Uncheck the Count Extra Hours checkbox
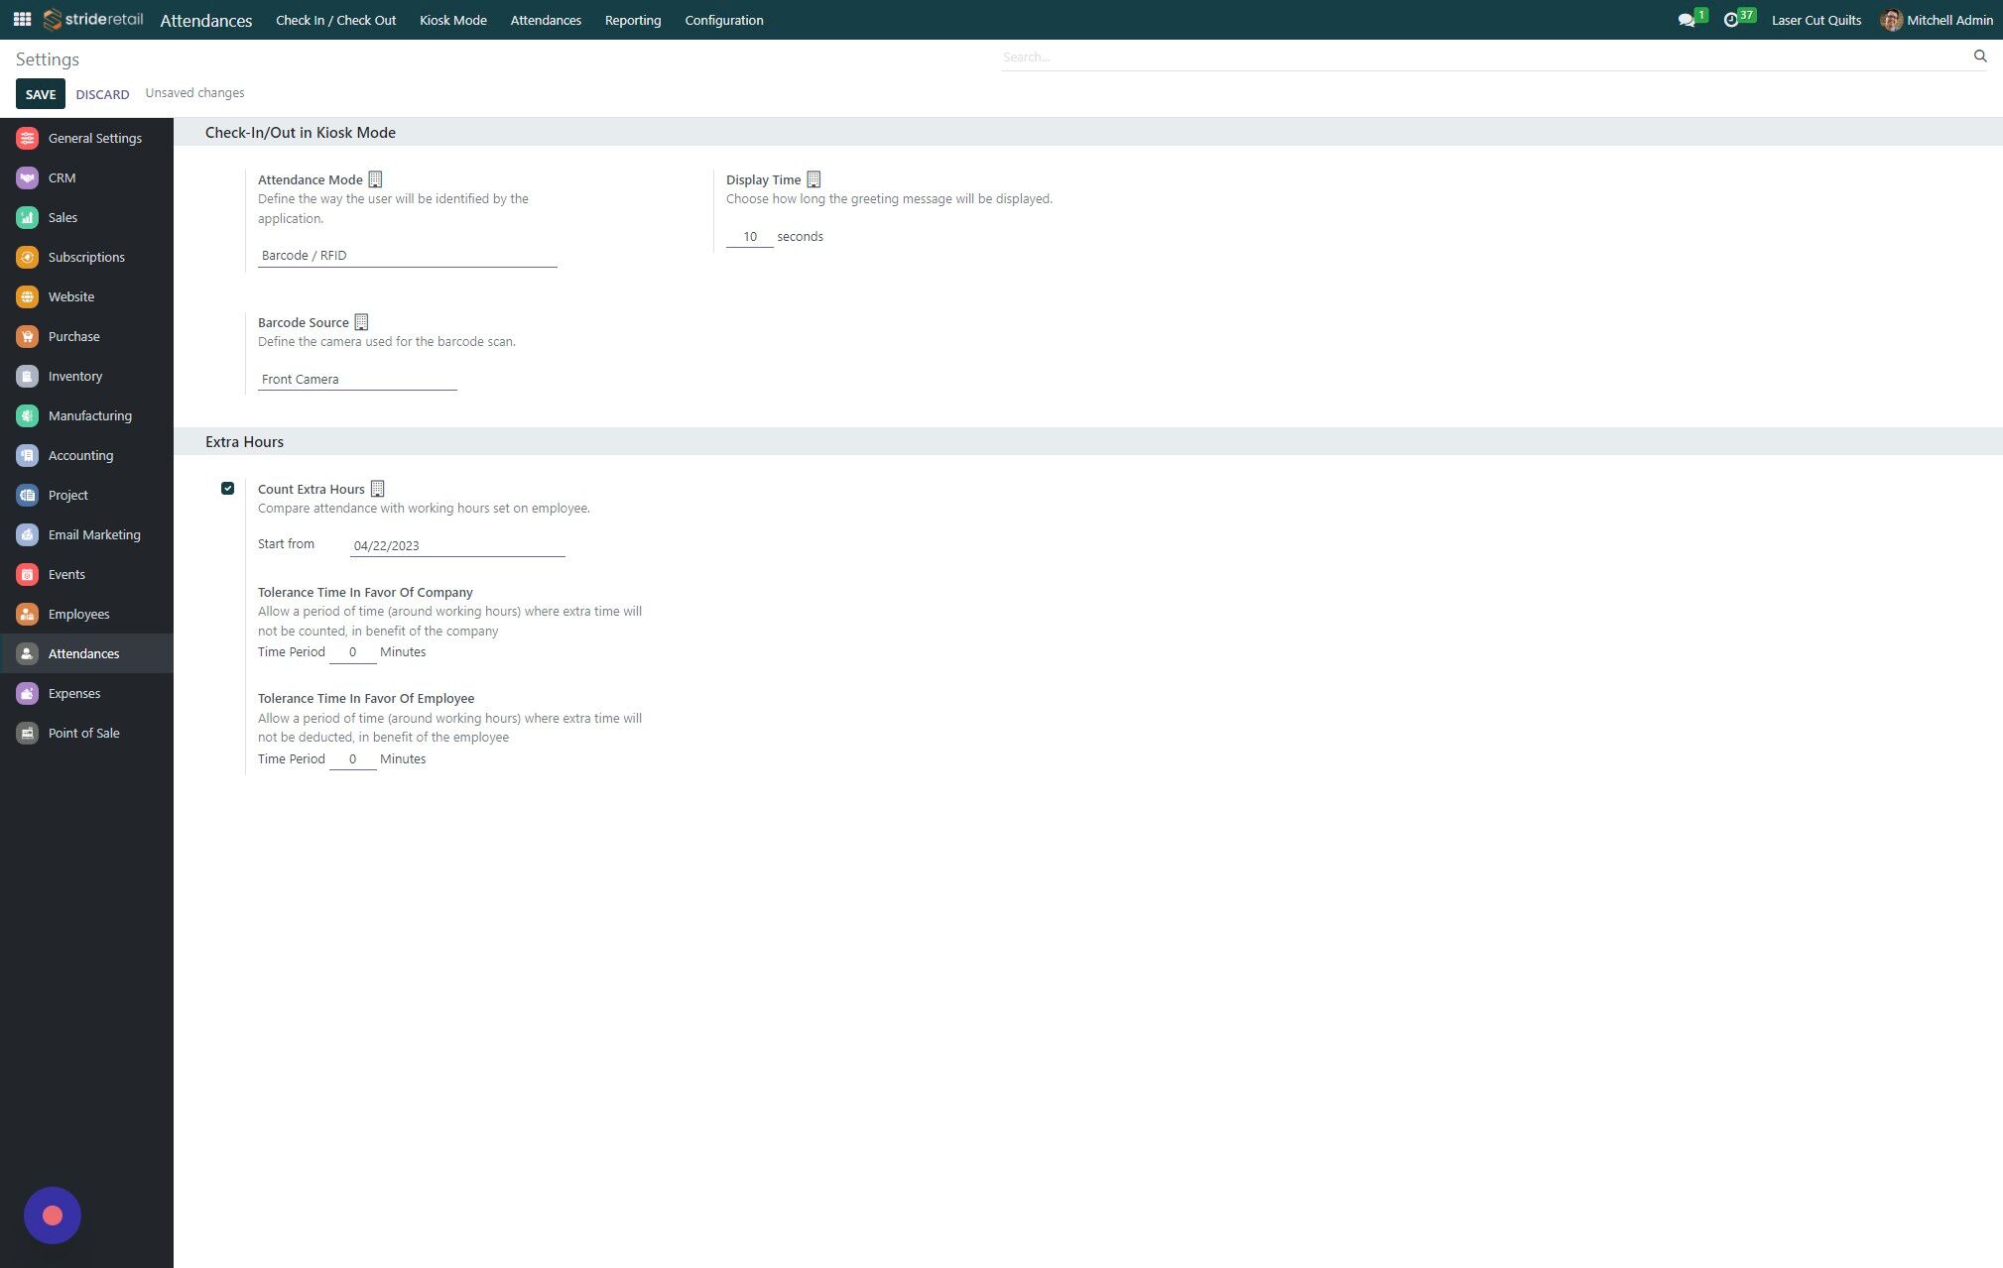The height and width of the screenshot is (1268, 2003). pyautogui.click(x=228, y=488)
